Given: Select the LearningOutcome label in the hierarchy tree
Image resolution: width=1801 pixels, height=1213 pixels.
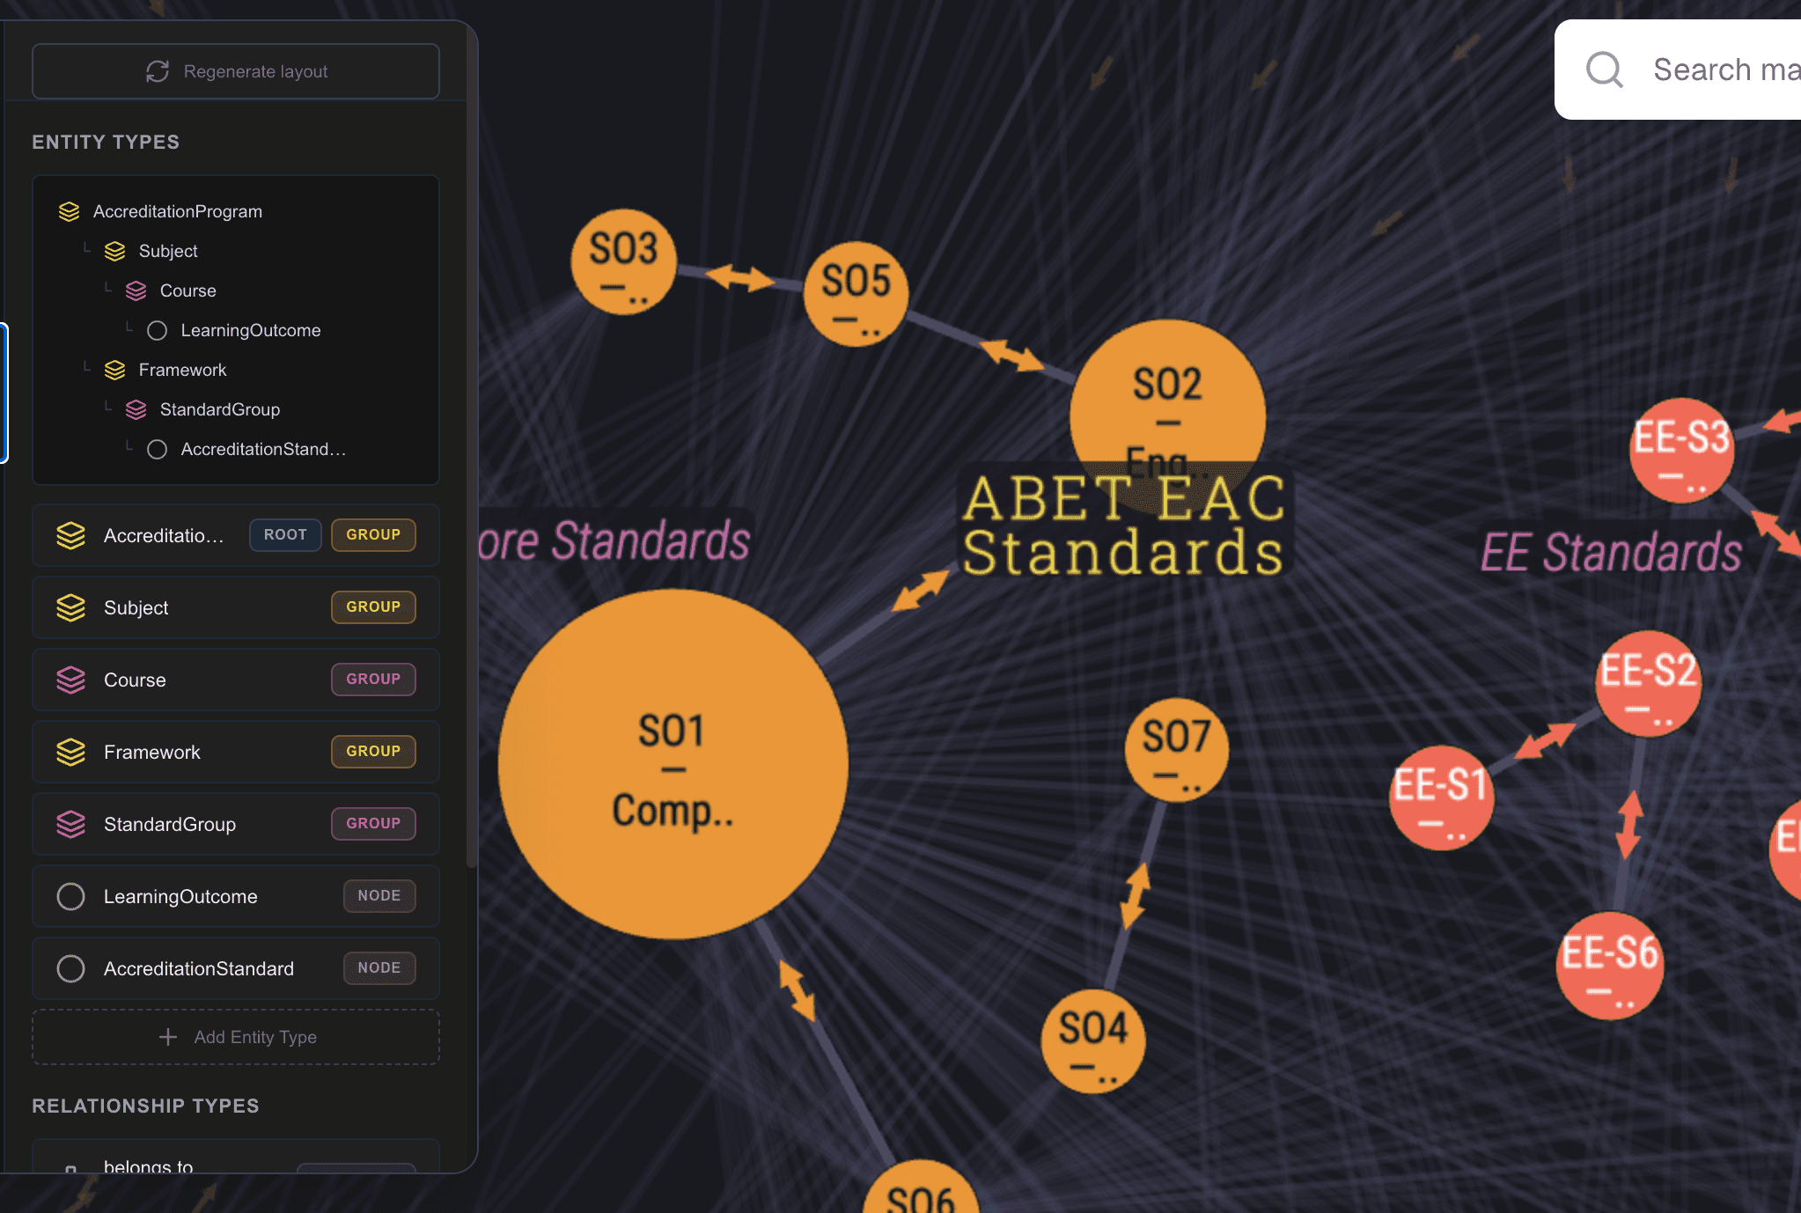Looking at the screenshot, I should tap(251, 330).
